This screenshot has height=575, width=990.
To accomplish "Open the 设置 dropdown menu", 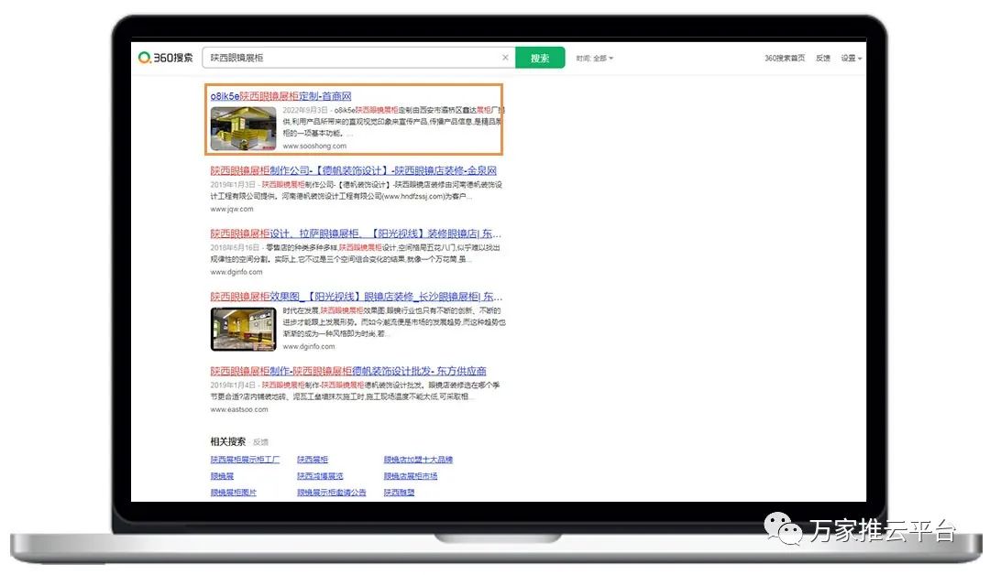I will (851, 59).
